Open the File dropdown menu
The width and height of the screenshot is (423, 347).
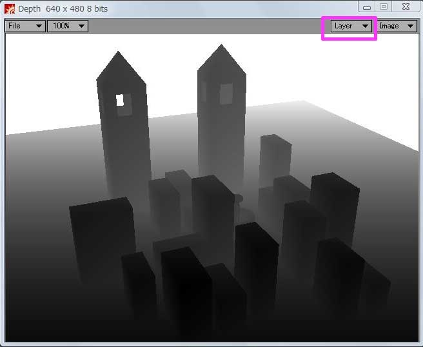25,26
